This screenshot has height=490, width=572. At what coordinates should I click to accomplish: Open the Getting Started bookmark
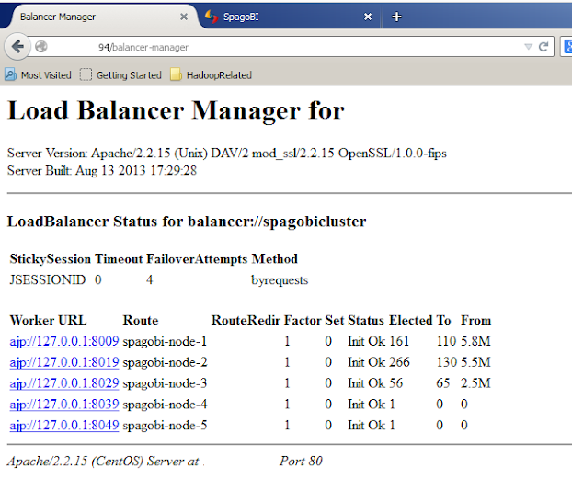[x=120, y=75]
